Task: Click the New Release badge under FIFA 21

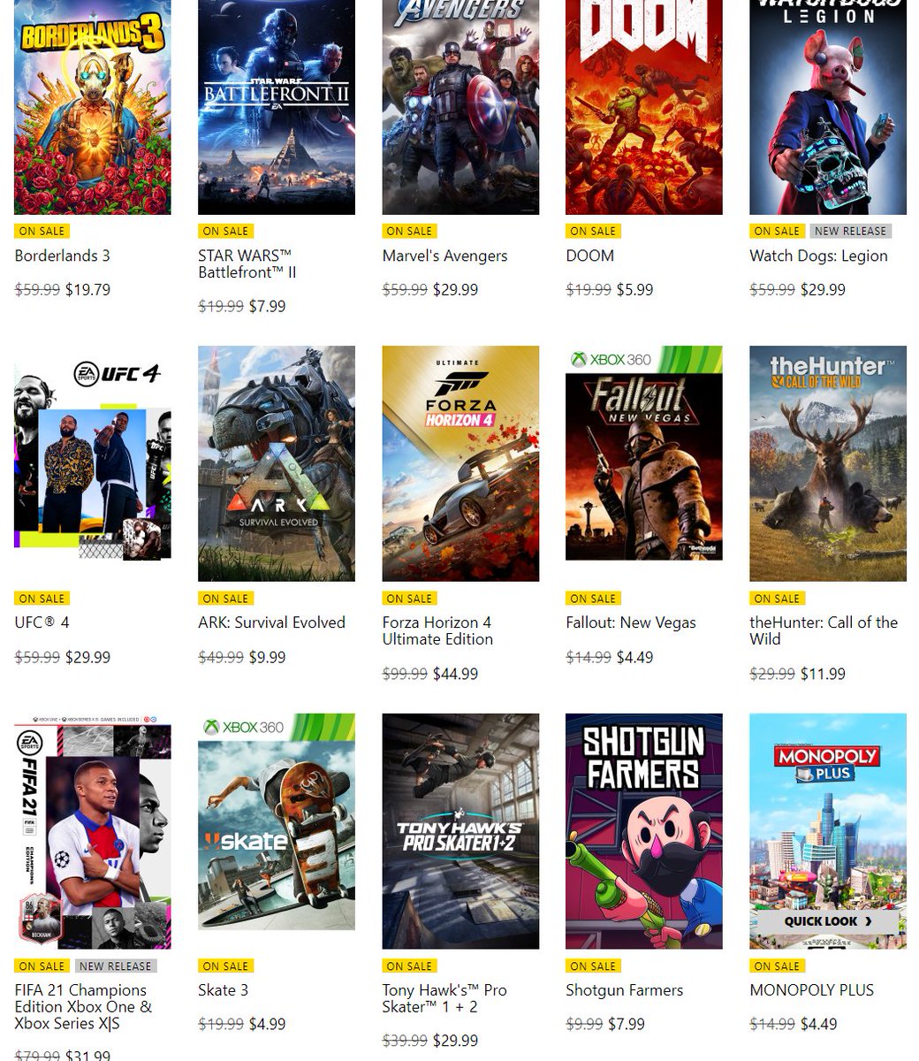Action: click(x=115, y=966)
